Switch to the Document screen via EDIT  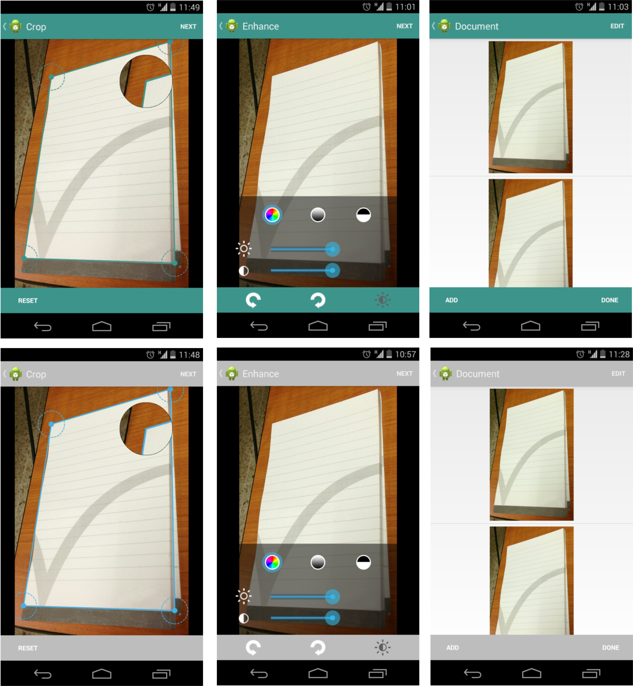click(617, 26)
